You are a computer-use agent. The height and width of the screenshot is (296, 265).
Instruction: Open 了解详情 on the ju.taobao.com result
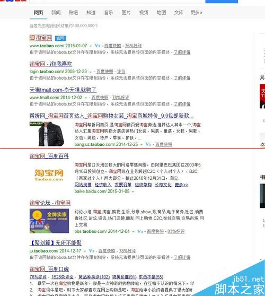(x=182, y=257)
